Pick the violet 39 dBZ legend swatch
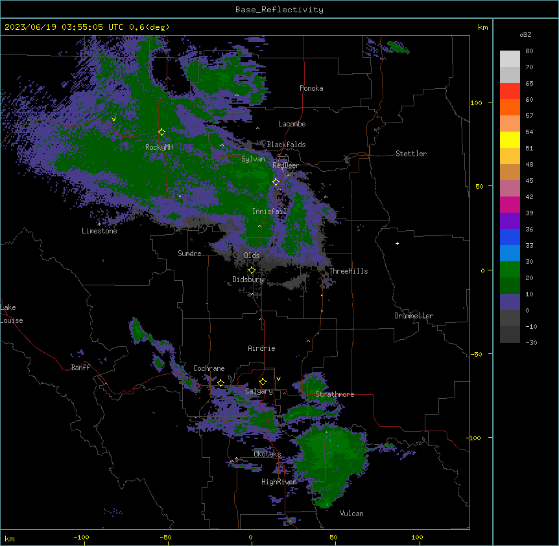559x546 pixels. coord(510,221)
